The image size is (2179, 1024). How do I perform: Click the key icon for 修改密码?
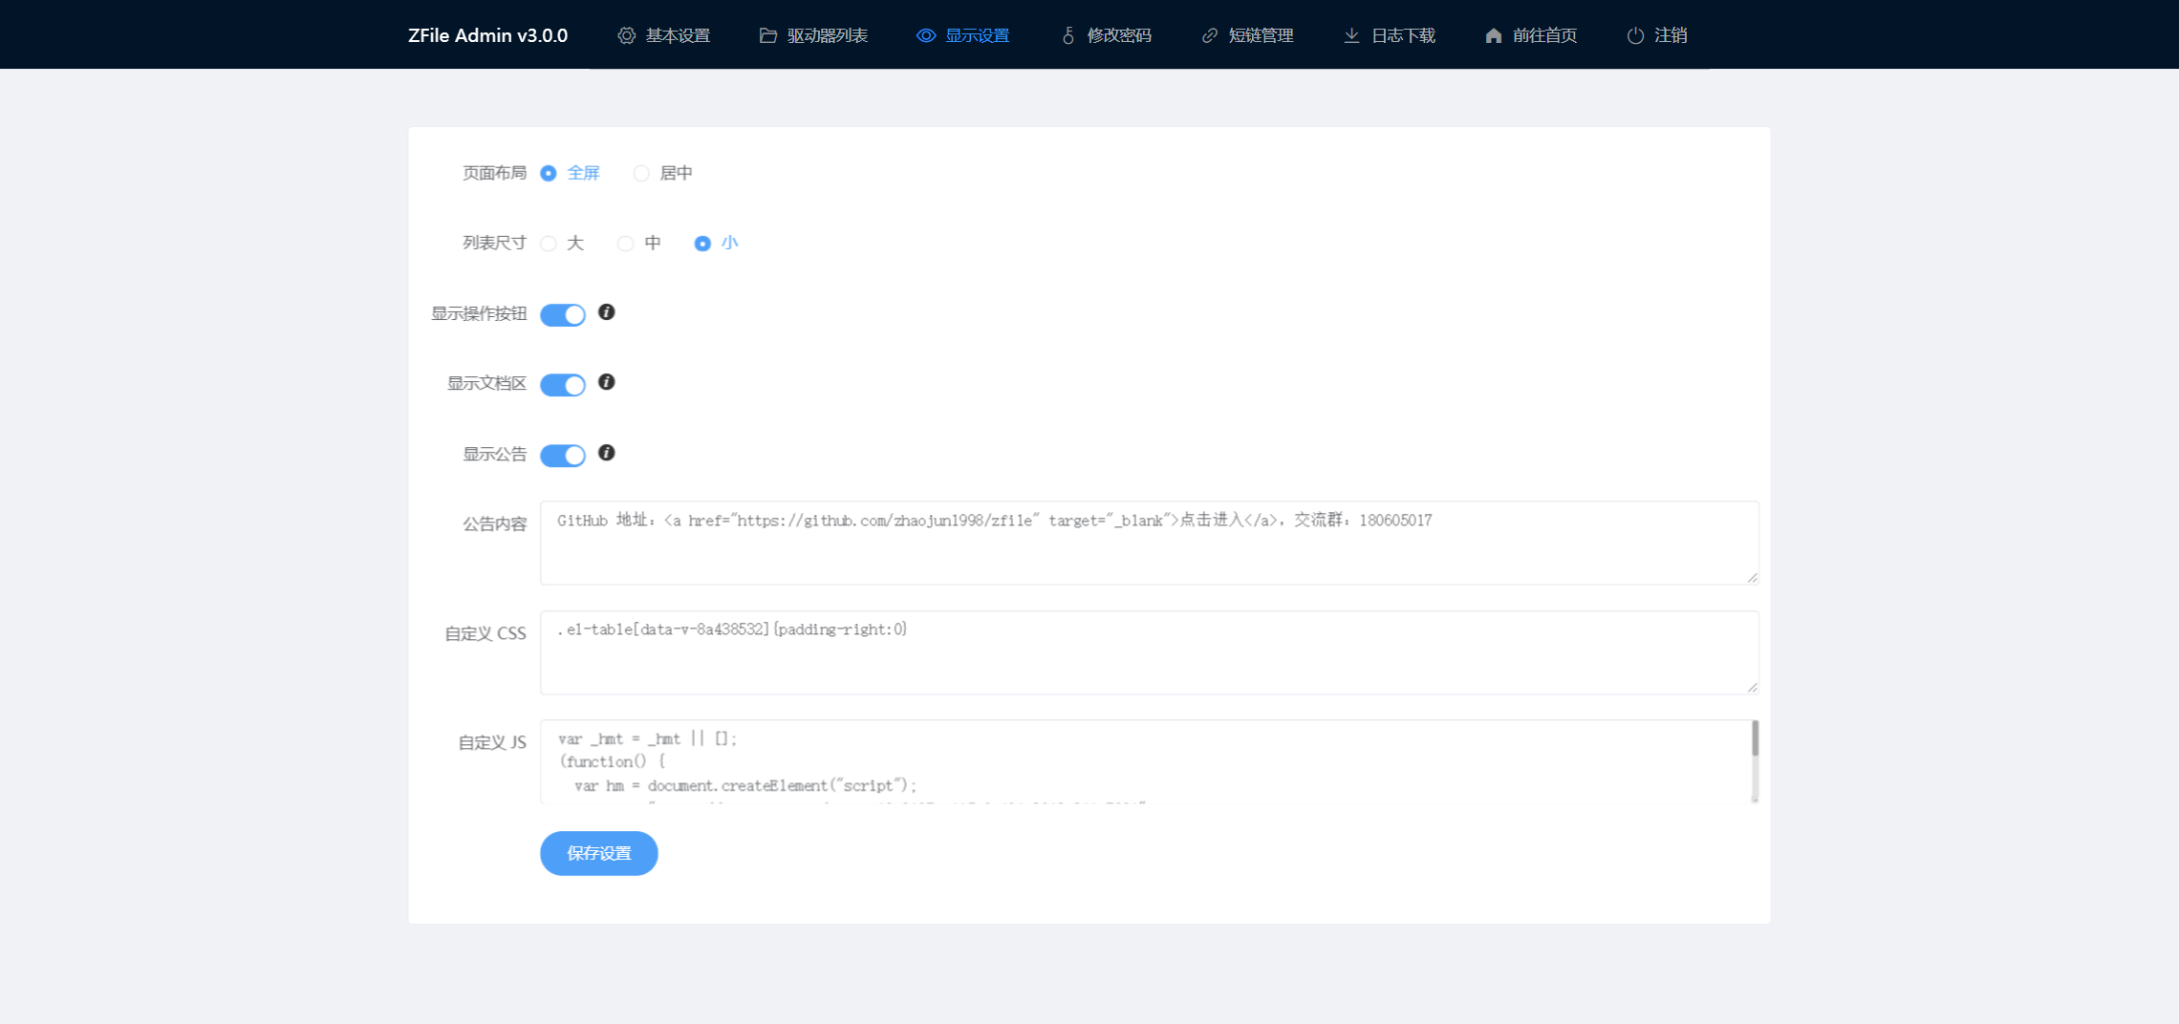click(x=1068, y=35)
